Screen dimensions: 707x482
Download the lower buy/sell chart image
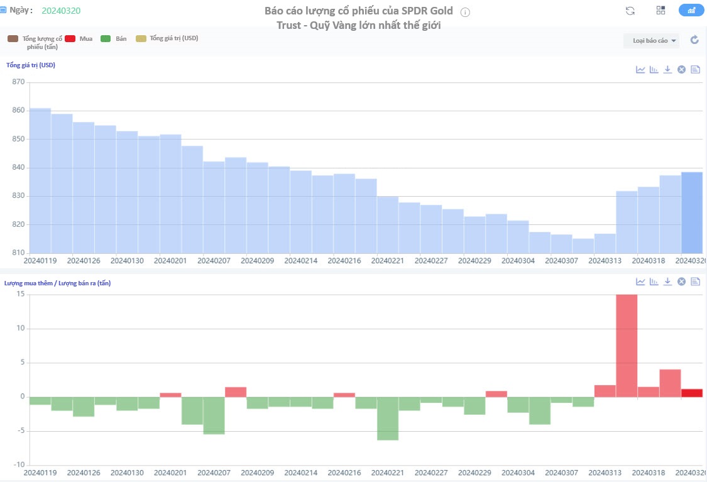click(668, 282)
